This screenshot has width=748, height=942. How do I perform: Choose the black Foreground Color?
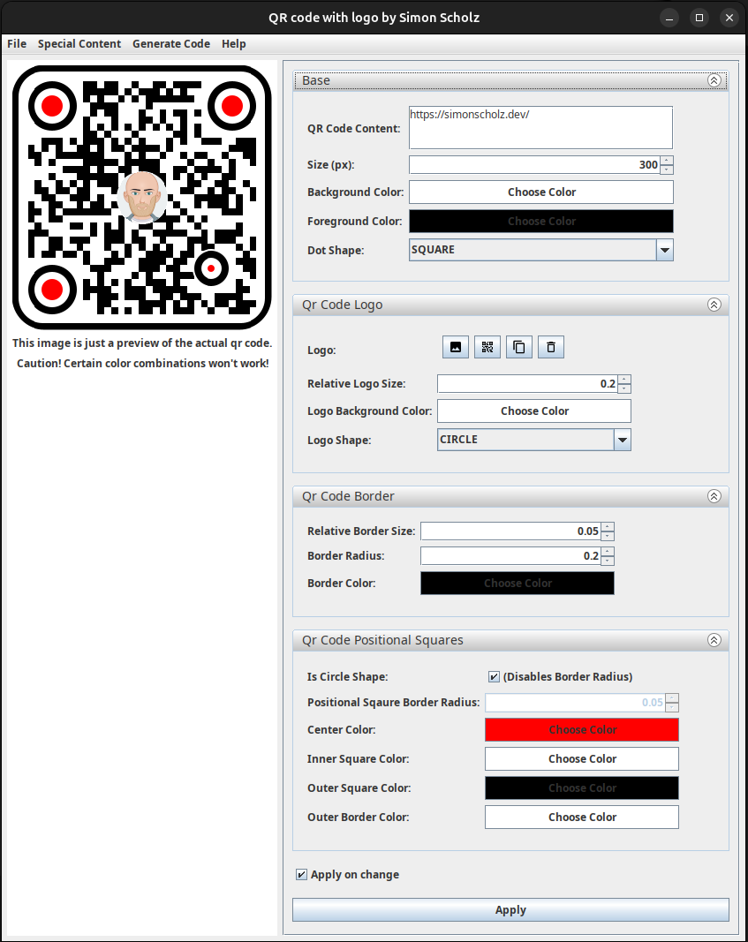coord(541,221)
